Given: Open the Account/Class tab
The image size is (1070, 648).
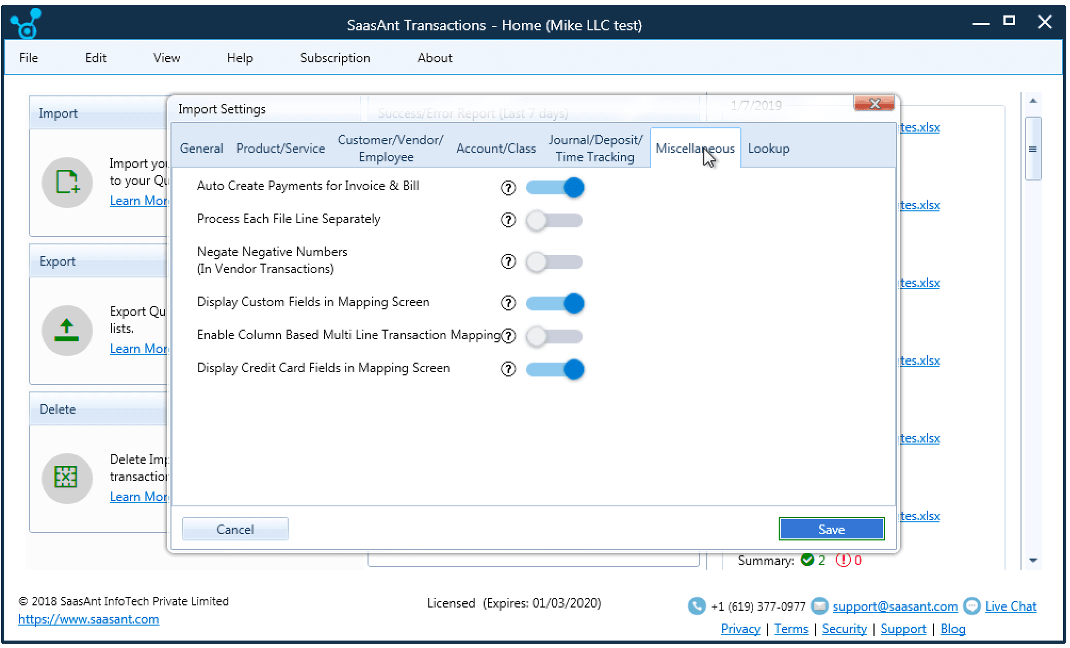Looking at the screenshot, I should (x=496, y=149).
